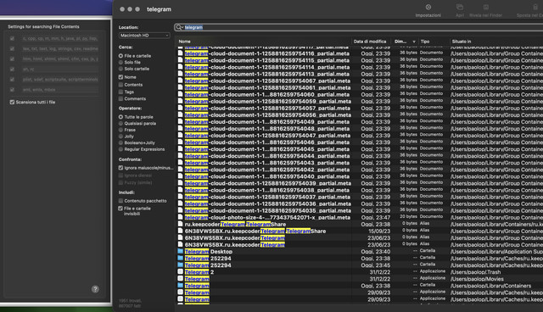Click the help question mark button
The height and width of the screenshot is (312, 543).
click(95, 289)
